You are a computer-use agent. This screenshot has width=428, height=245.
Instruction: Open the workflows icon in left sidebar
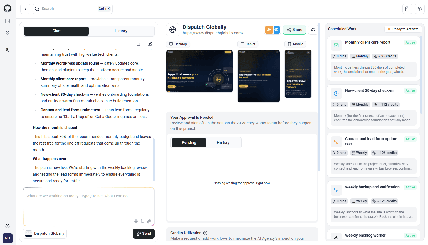(x=8, y=50)
